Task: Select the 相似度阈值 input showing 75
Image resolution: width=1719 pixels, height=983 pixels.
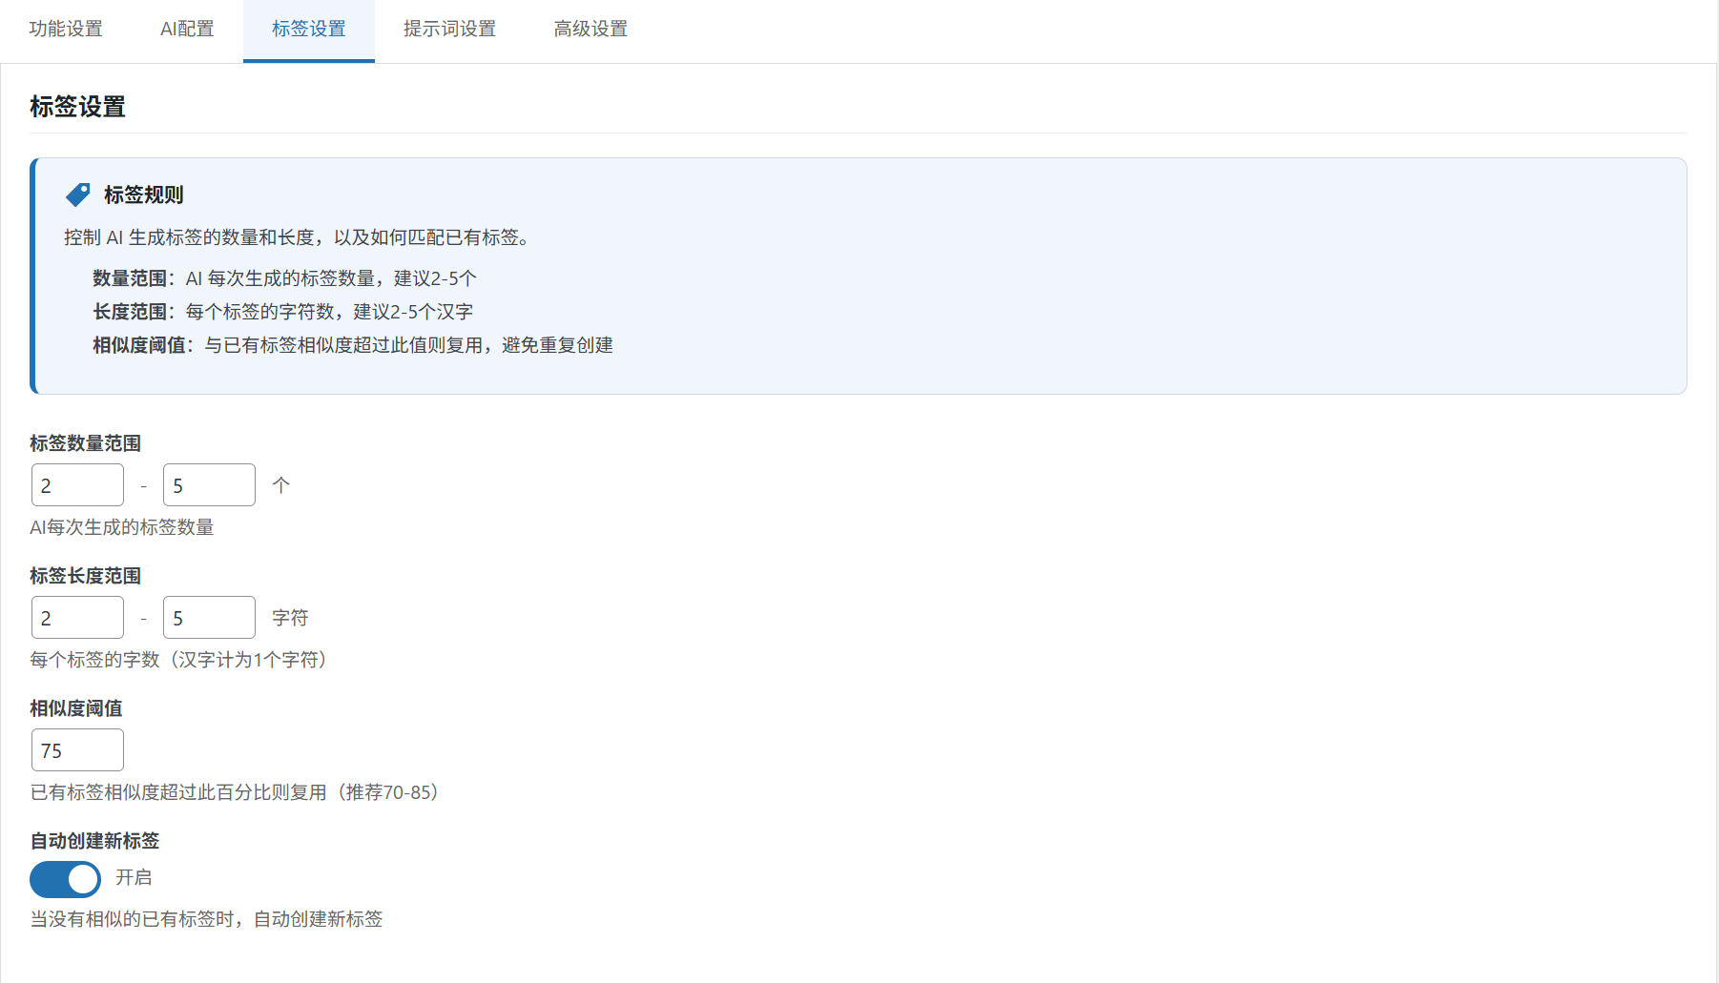Action: click(77, 749)
